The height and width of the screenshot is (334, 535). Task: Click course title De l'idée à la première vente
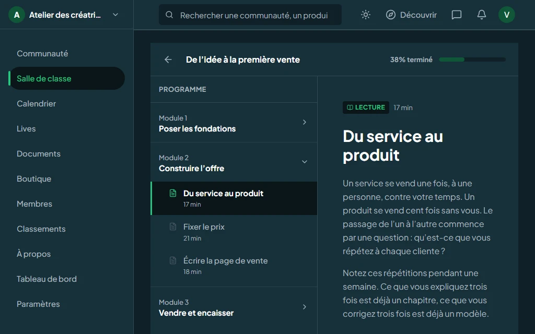243,59
